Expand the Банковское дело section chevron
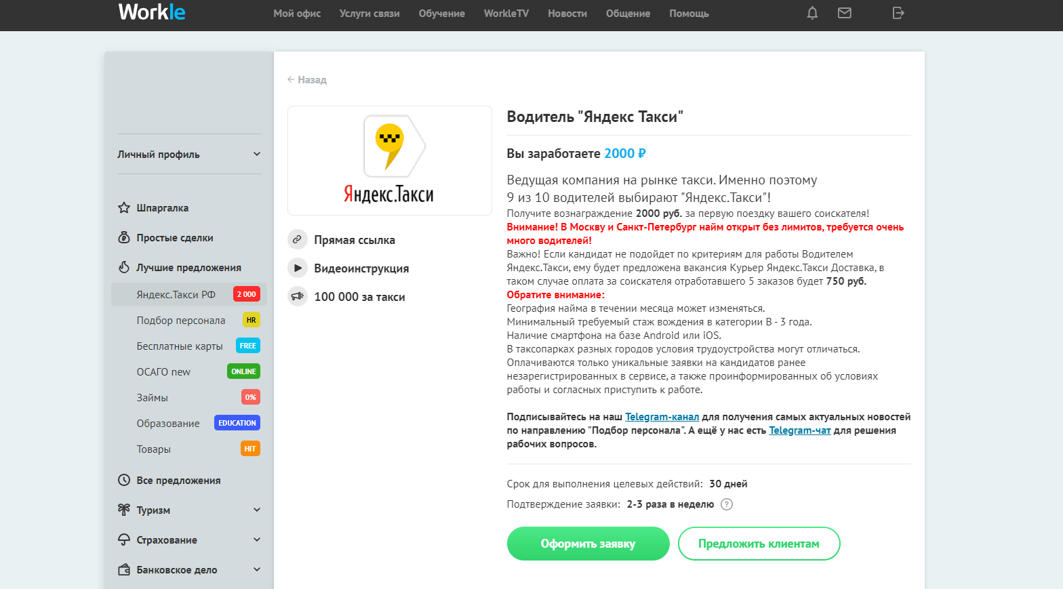 coord(257,569)
